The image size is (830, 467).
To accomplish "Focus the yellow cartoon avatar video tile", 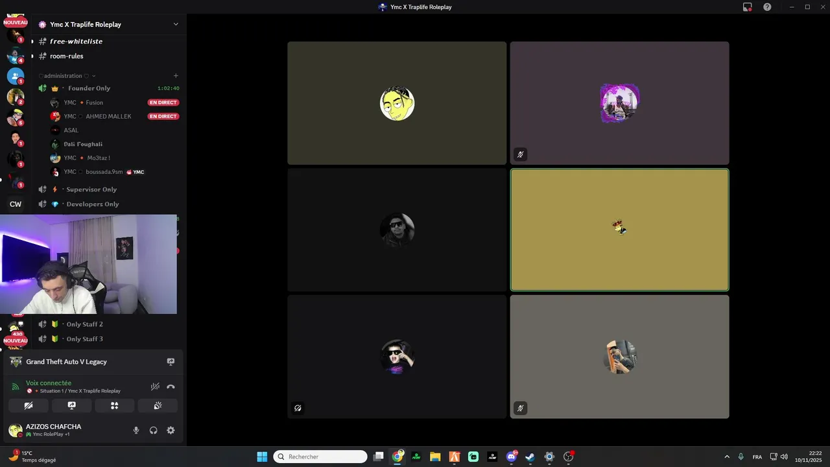I will tap(397, 103).
